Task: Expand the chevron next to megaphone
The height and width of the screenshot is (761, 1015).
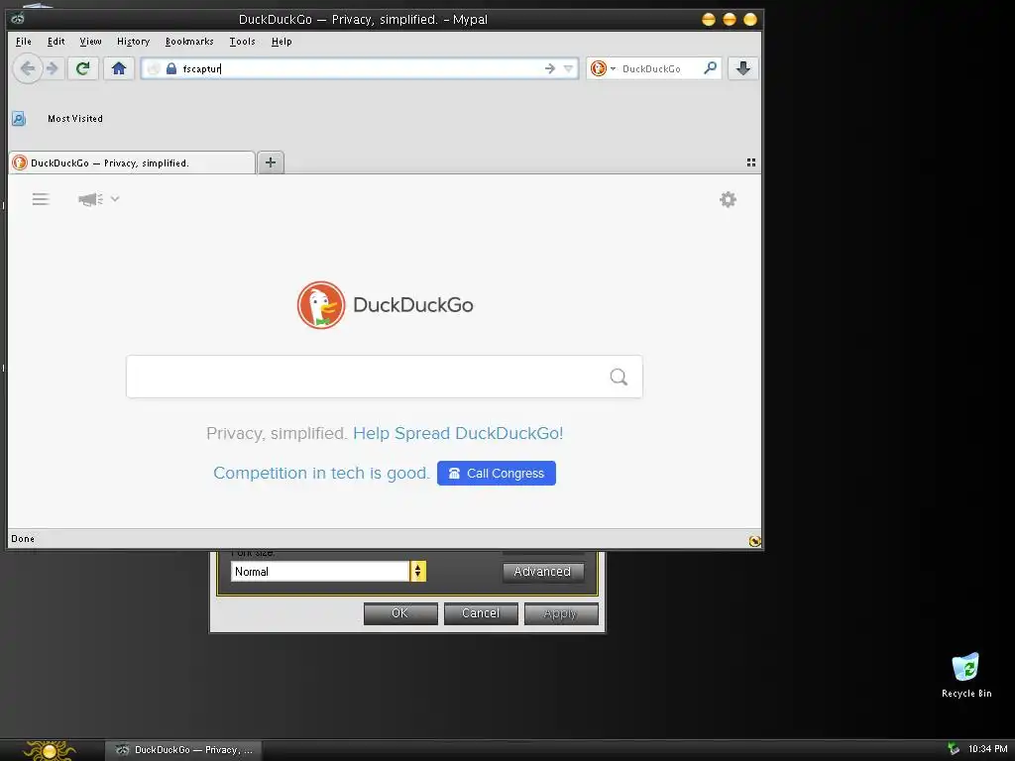Action: (115, 198)
